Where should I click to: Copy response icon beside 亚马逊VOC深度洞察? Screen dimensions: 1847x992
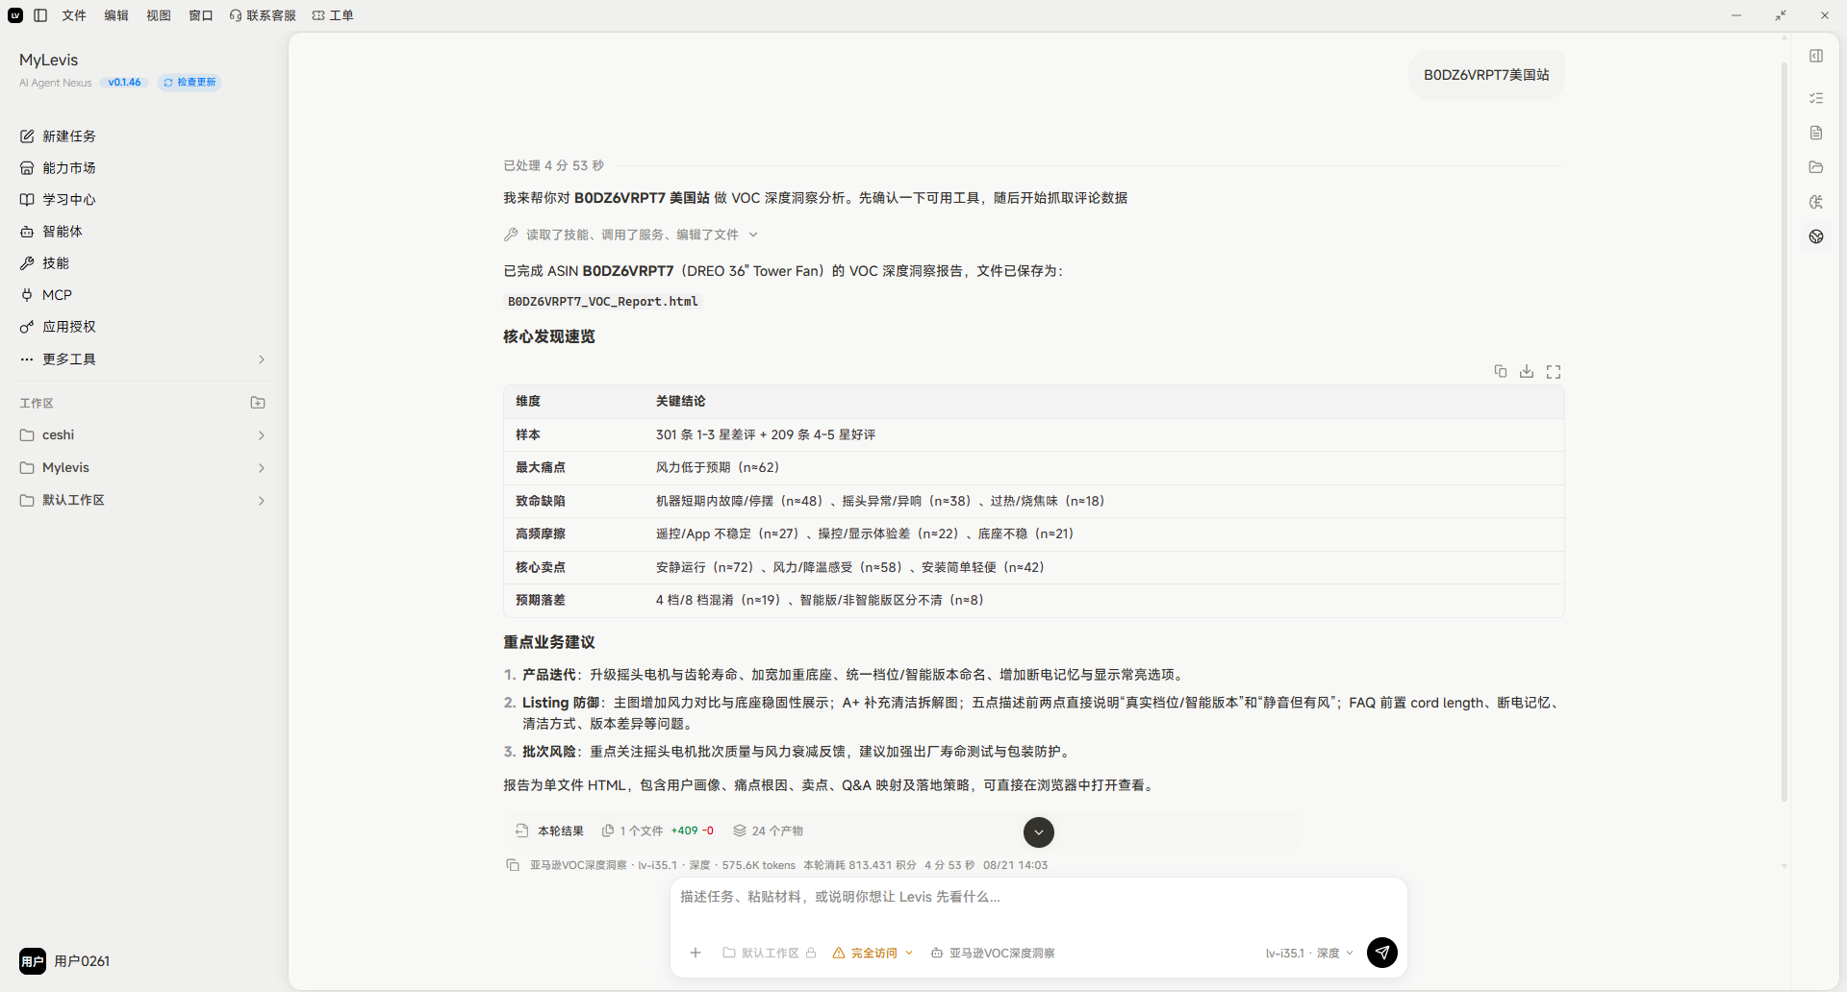tap(513, 865)
